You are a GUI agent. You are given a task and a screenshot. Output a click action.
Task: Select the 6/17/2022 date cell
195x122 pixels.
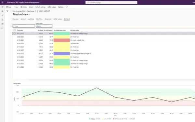point(20,47)
